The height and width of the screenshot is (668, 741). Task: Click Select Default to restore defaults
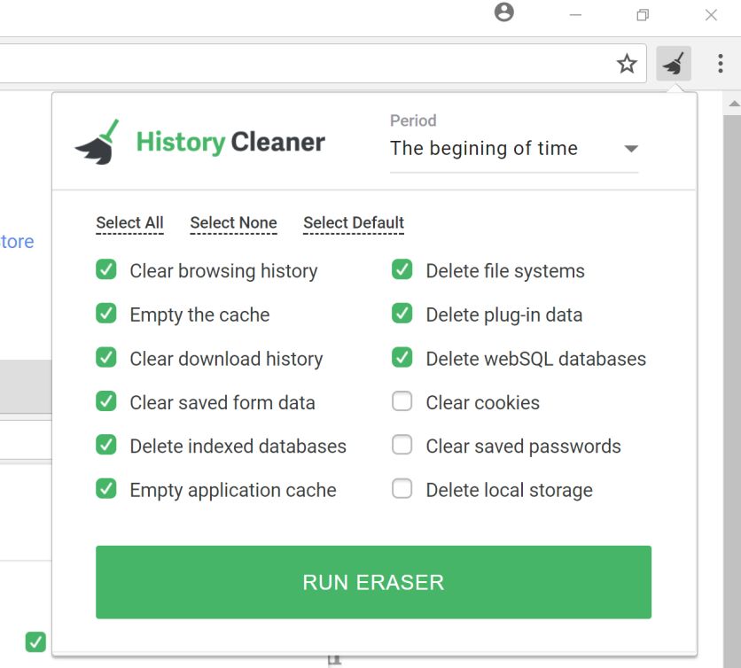(354, 222)
